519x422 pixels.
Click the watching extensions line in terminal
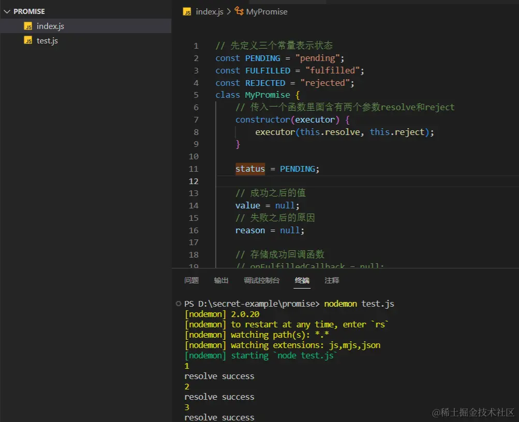pos(283,345)
